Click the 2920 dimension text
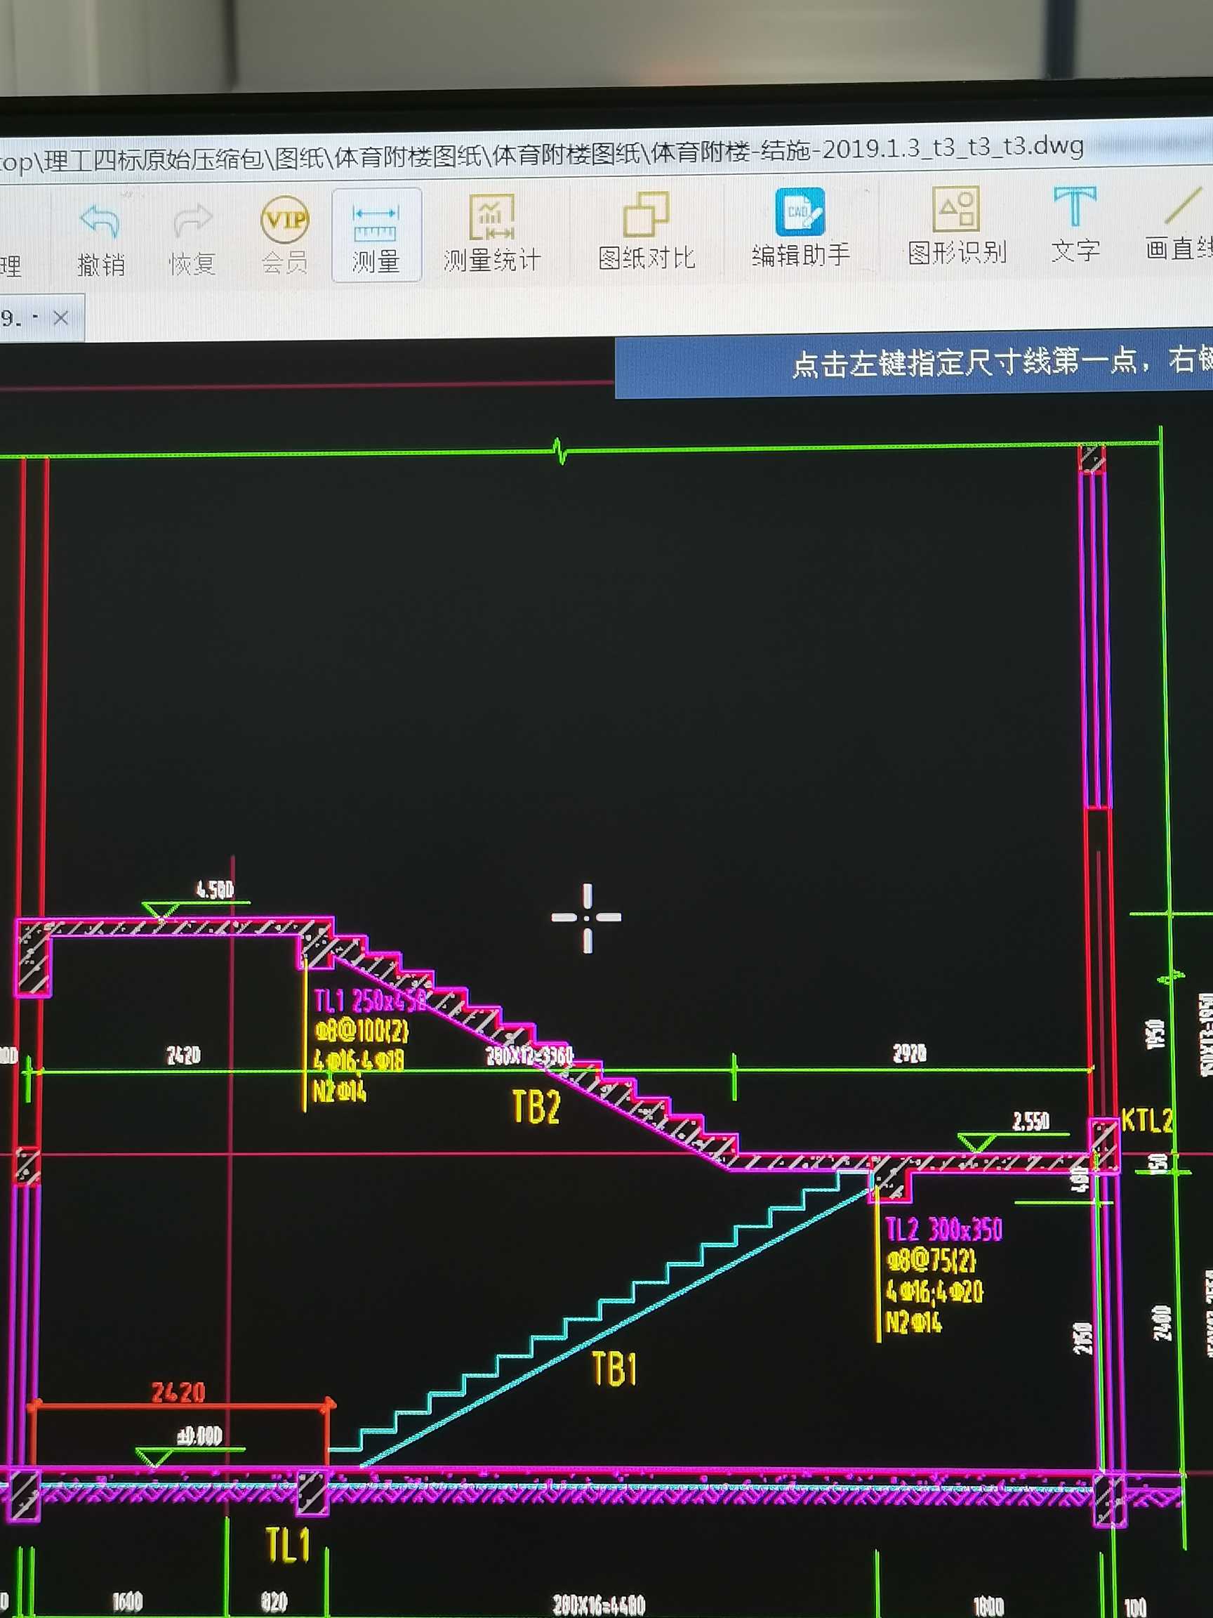1213x1618 pixels. [910, 1053]
